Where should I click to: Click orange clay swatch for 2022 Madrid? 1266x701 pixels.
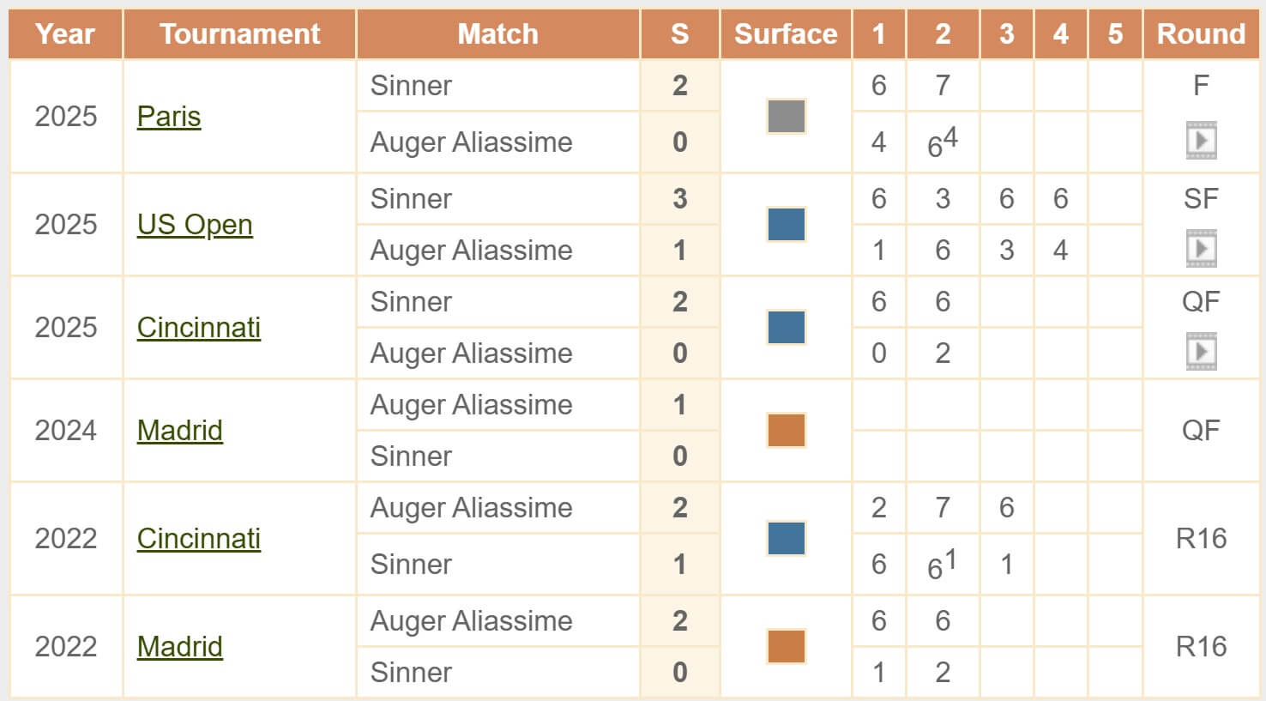click(x=786, y=647)
